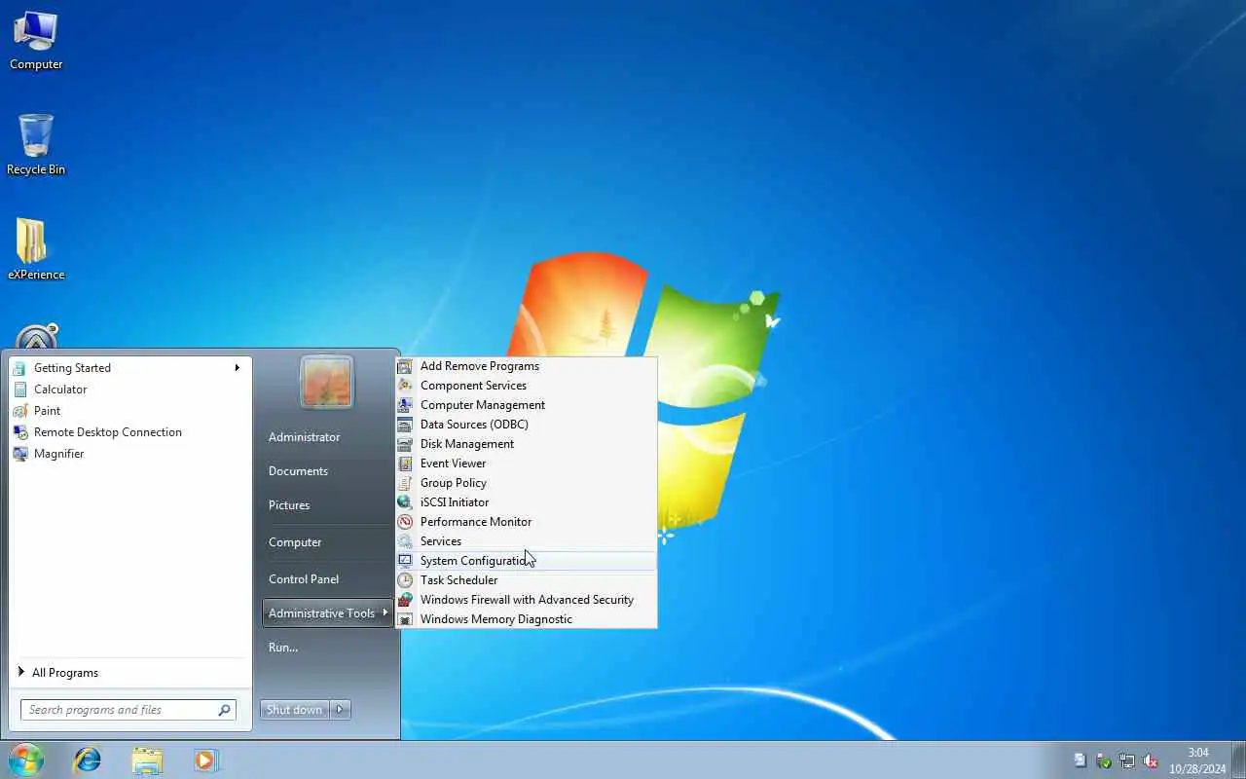Image resolution: width=1246 pixels, height=779 pixels.
Task: Open Windows Explorer from the taskbar
Action: [147, 760]
